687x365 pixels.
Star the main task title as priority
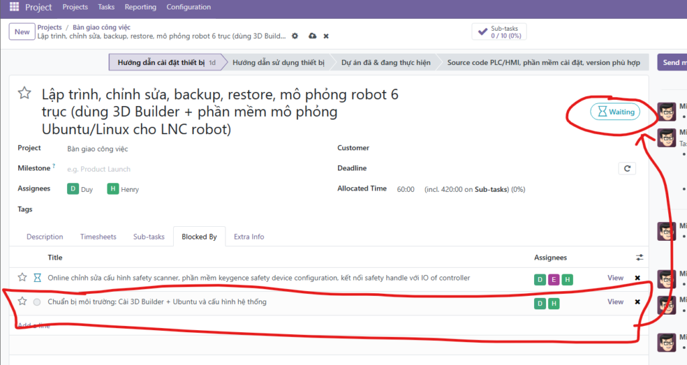[25, 93]
